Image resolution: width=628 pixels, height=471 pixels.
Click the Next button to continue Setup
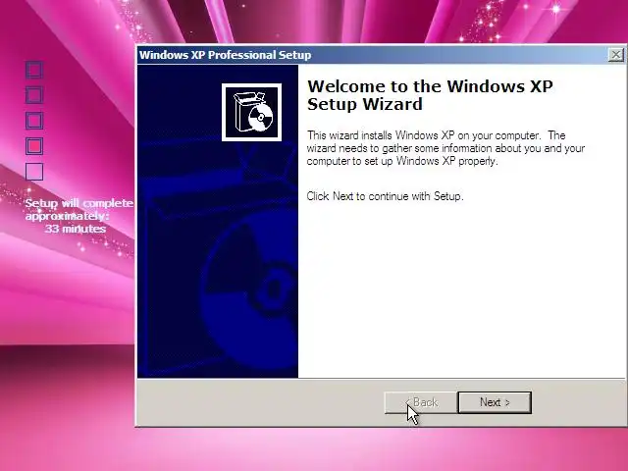(495, 402)
